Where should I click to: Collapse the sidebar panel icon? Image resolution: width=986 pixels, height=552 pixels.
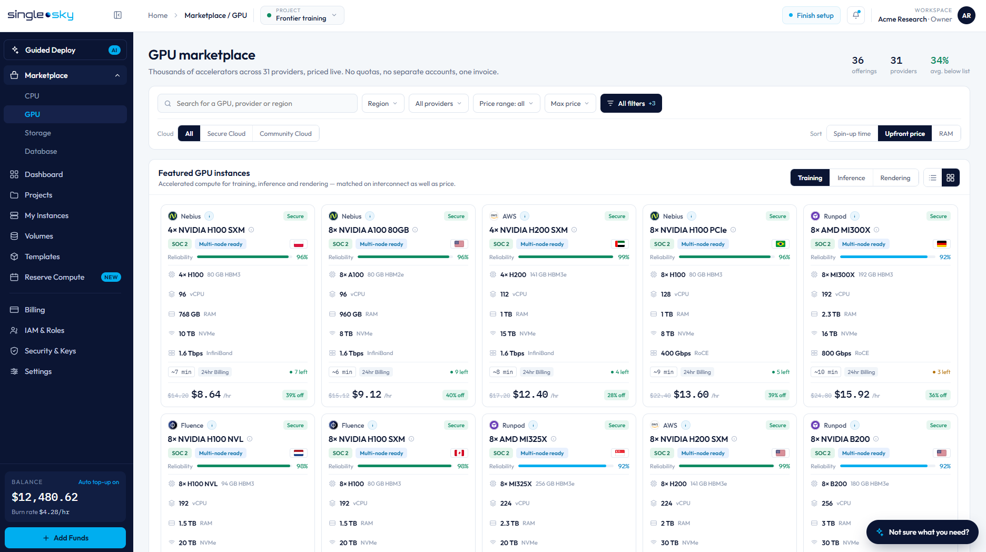pos(118,15)
